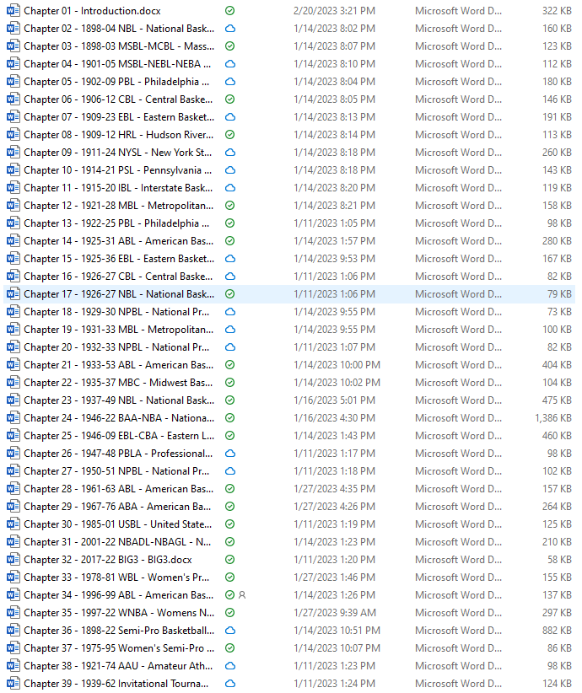Click the Word file icon beside Chapter 32
Screen dimensions: 582x693
pyautogui.click(x=13, y=560)
